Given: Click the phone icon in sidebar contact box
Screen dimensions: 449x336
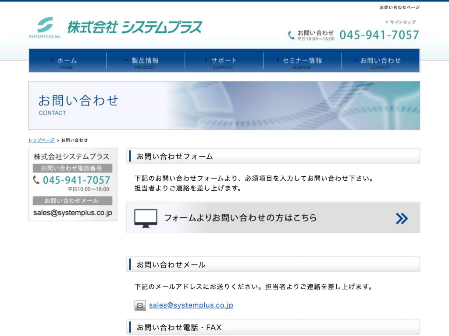Looking at the screenshot, I should coord(36,180).
